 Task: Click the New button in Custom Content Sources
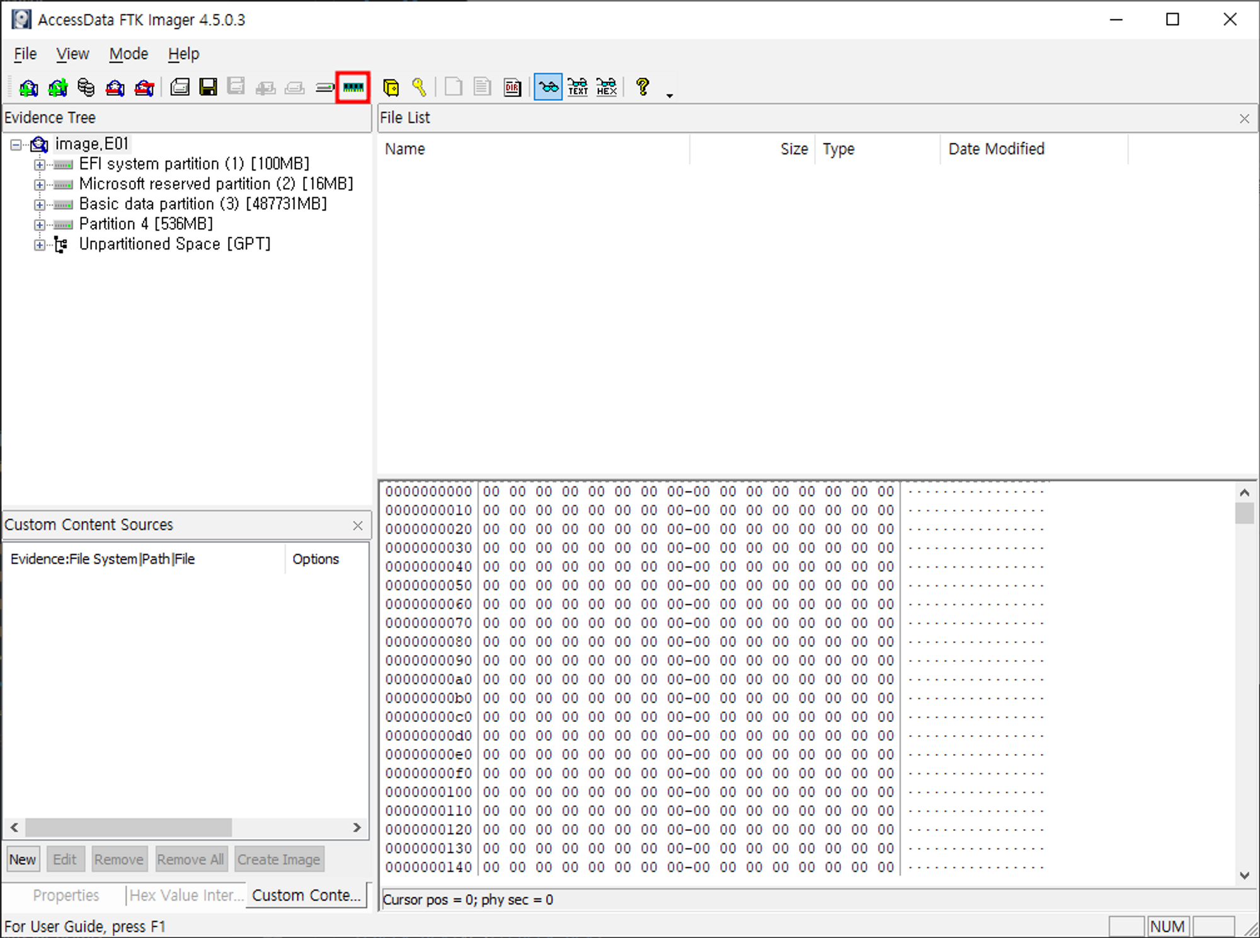coord(23,859)
